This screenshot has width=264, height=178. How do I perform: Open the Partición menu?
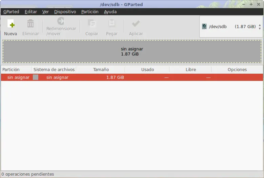pyautogui.click(x=90, y=12)
